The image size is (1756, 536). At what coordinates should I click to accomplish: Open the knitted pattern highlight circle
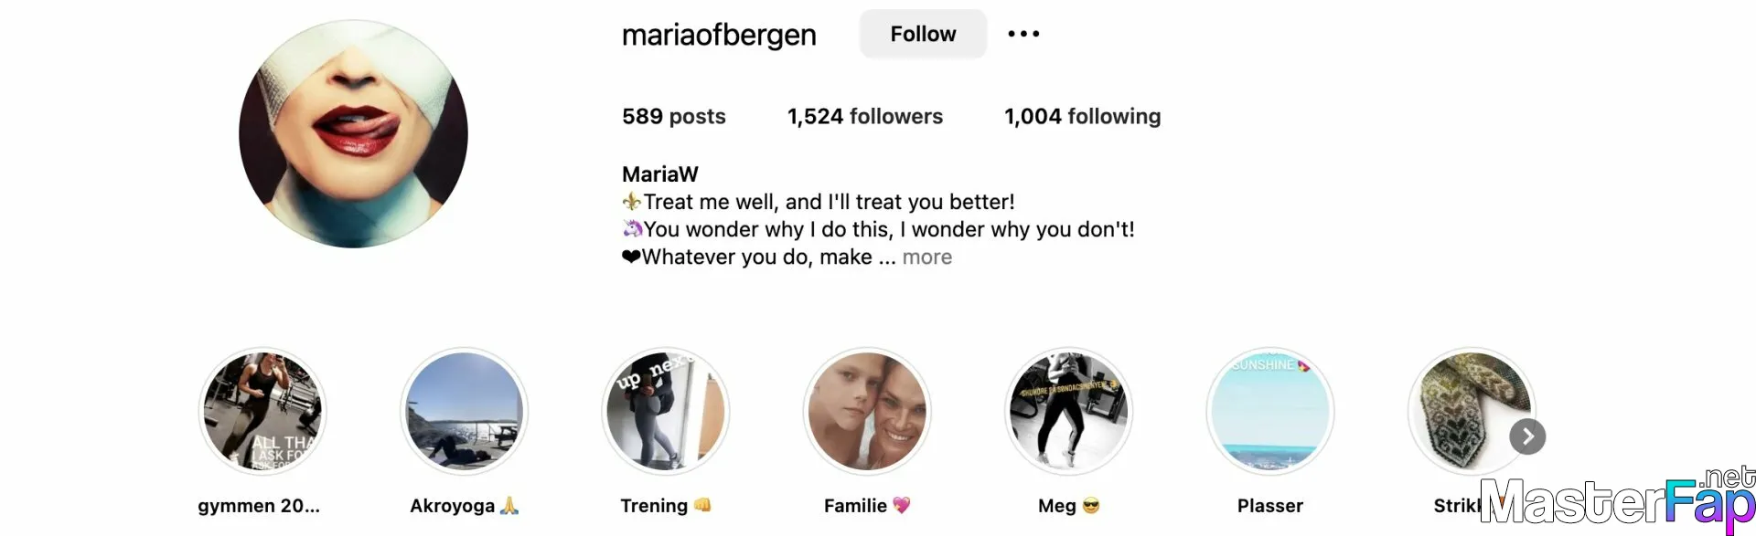[x=1472, y=411]
